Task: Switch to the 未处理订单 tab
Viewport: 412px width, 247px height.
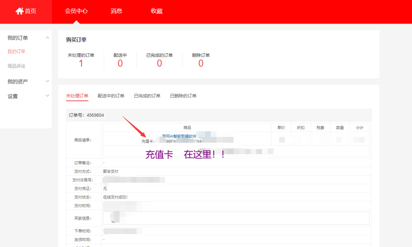Action: (x=77, y=96)
